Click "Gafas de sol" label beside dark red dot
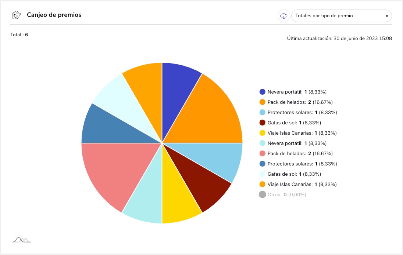 tap(294, 123)
